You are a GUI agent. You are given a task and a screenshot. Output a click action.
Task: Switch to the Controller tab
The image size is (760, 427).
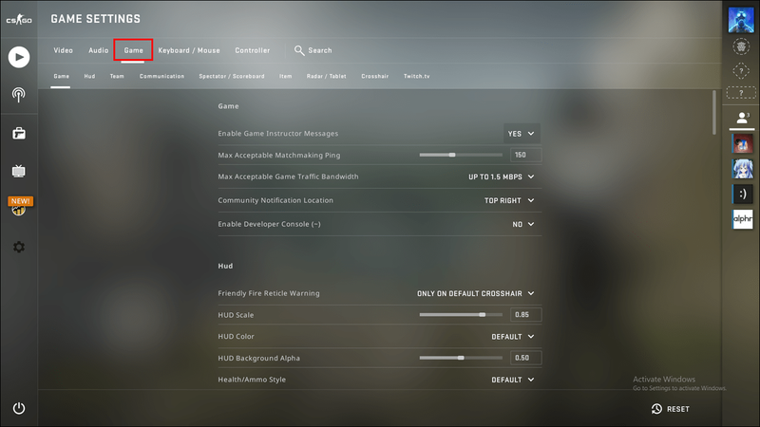click(x=253, y=50)
